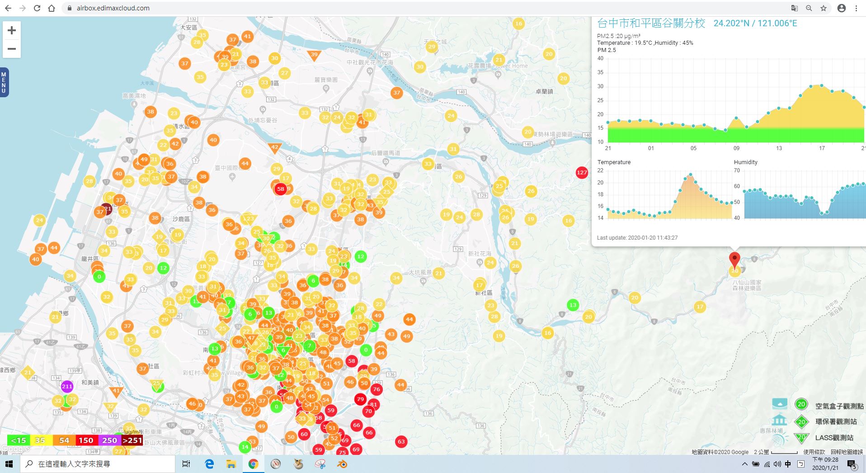Open Windows Task View
This screenshot has height=473, width=866.
[186, 464]
